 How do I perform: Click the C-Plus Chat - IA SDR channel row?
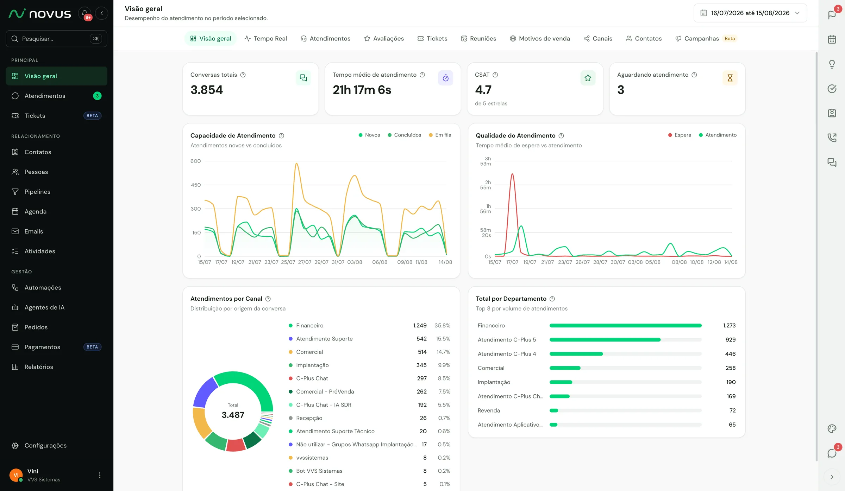click(369, 405)
